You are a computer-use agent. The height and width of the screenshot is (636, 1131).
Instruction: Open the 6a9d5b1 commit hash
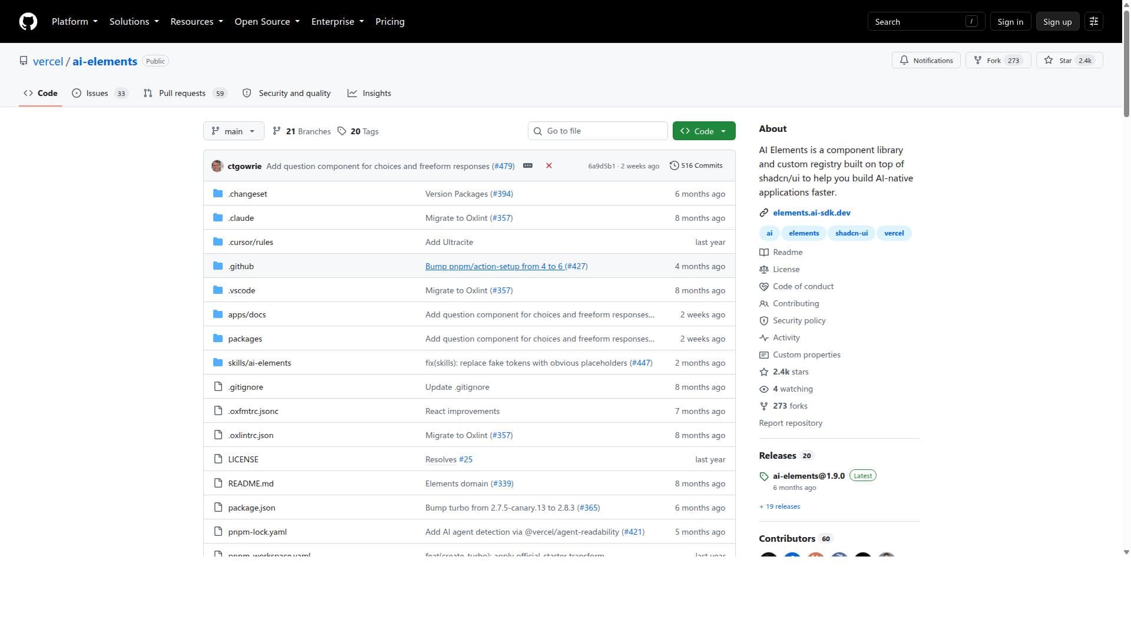coord(601,166)
